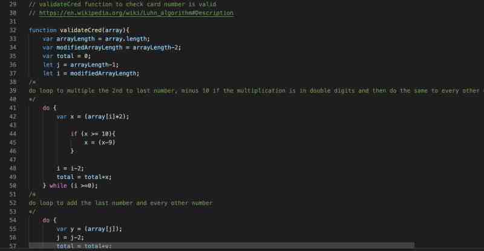Click comment 'validateCred function to check card number'
Image resolution: width=484 pixels, height=251 pixels.
123,4
